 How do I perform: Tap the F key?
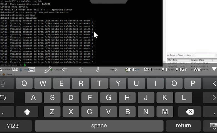click(90, 97)
